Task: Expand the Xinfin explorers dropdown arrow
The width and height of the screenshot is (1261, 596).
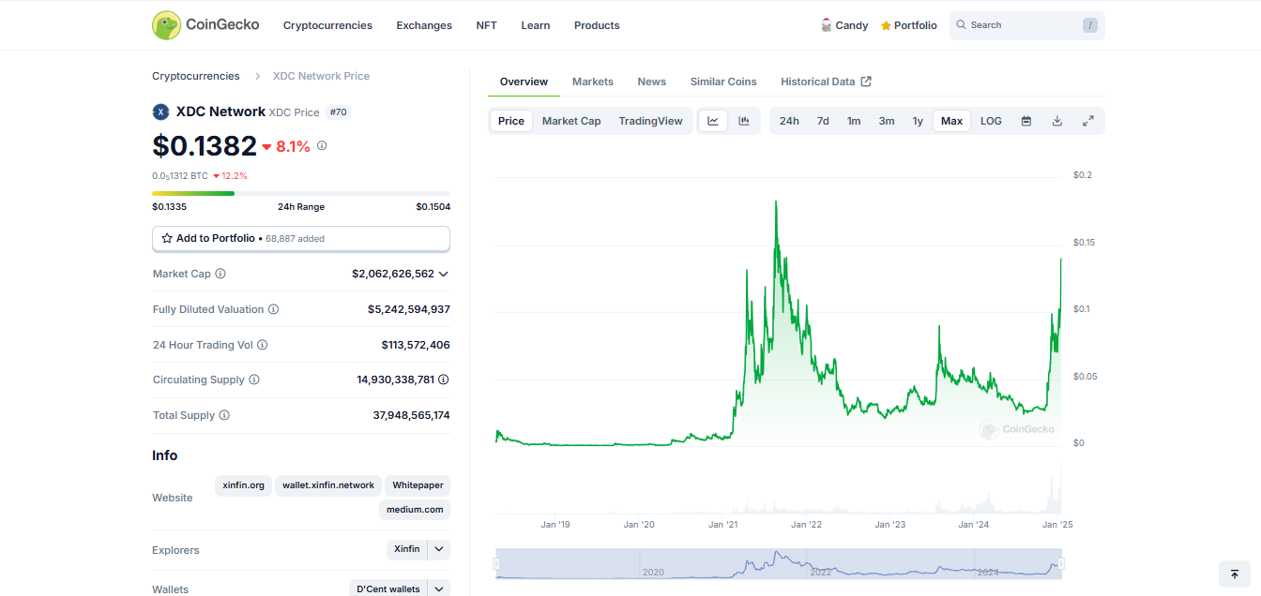Action: tap(439, 550)
